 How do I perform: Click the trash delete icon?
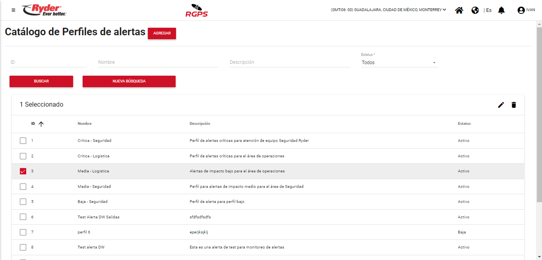pyautogui.click(x=514, y=105)
